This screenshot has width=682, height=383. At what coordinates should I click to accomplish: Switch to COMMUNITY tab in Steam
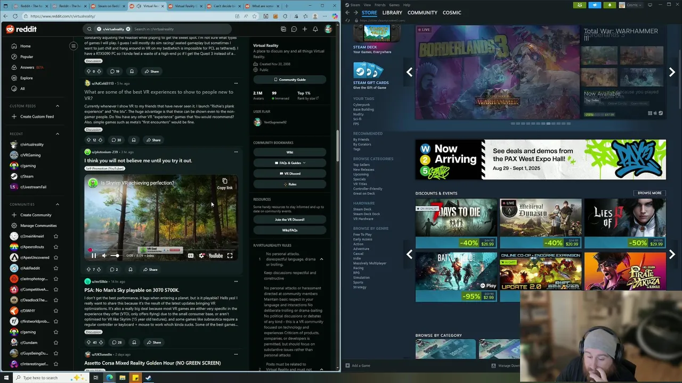pos(423,13)
